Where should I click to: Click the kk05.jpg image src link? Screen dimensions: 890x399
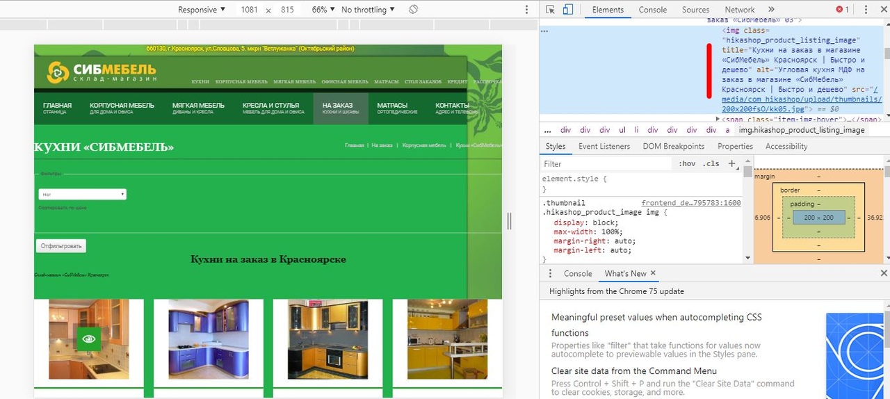pos(801,99)
